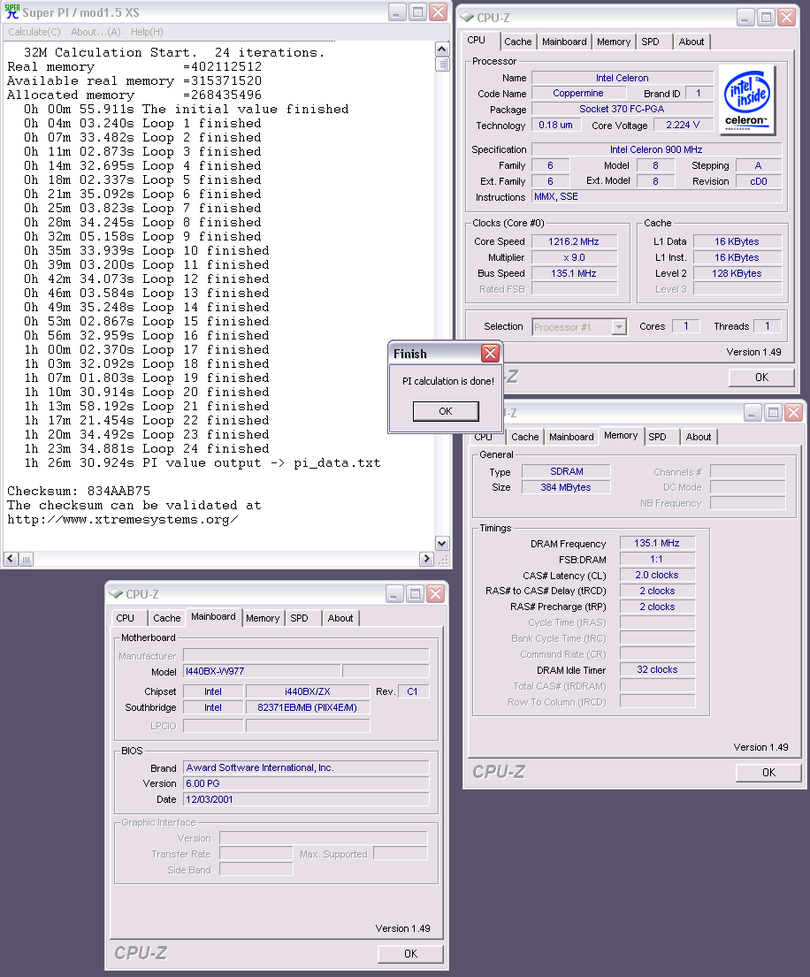Click the memory Size 384 MBytes field
This screenshot has width=810, height=977.
[566, 487]
